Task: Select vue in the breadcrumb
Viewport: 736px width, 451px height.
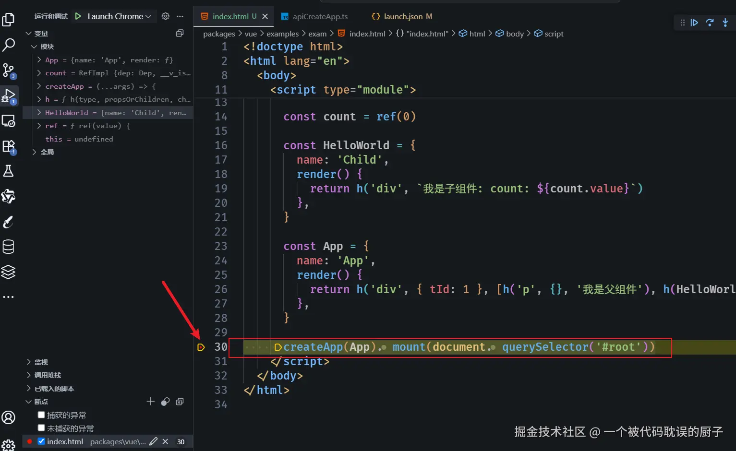Action: [x=251, y=34]
